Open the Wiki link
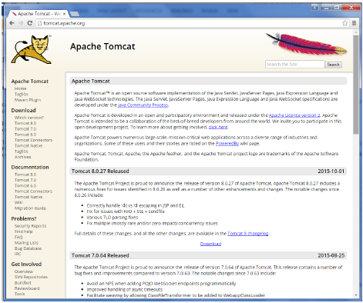This screenshot has width=363, height=303. coord(18,202)
